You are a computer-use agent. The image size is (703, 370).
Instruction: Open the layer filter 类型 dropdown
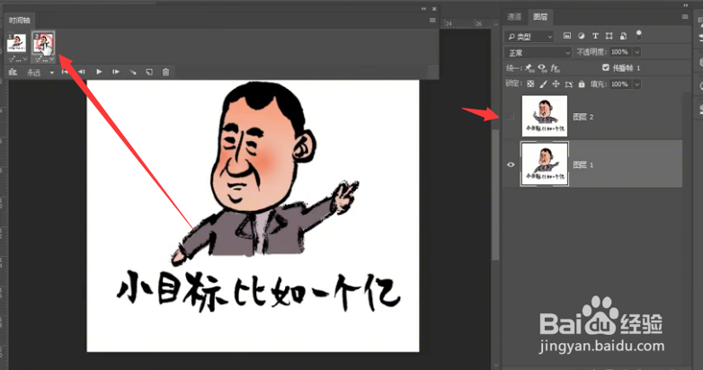[x=529, y=36]
